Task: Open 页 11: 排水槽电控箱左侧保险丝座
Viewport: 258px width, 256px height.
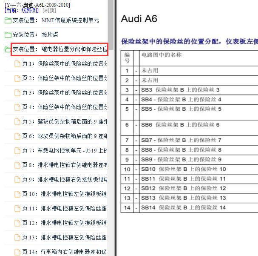Action: [x=64, y=208]
